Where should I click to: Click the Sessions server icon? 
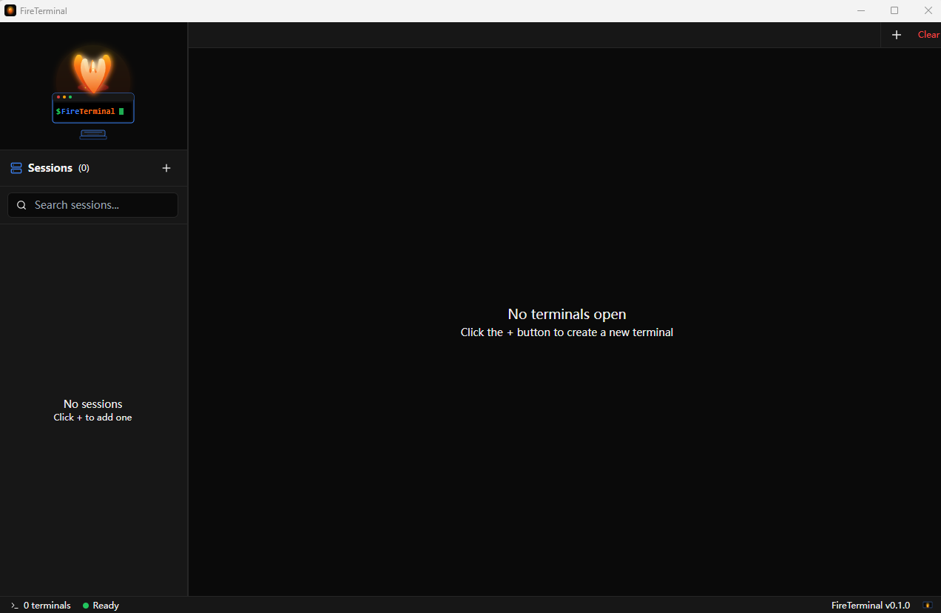(16, 168)
